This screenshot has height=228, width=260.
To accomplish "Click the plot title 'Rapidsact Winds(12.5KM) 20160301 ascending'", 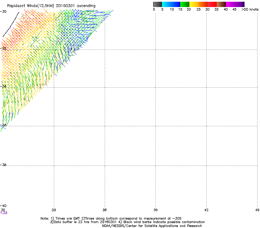I will point(51,6).
